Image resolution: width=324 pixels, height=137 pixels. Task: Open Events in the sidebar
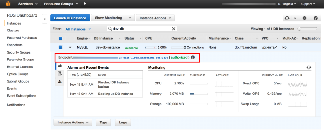(x=12, y=88)
